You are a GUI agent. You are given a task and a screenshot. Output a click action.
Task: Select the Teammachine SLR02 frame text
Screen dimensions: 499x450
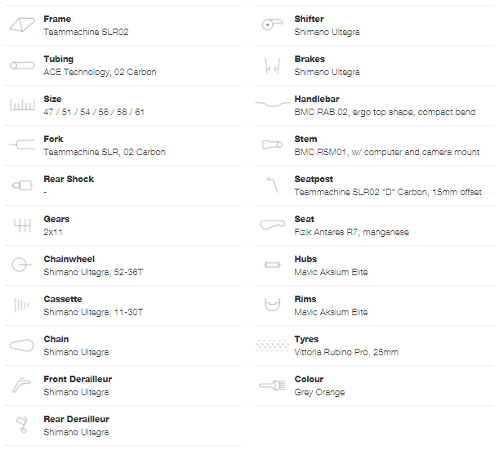(86, 33)
